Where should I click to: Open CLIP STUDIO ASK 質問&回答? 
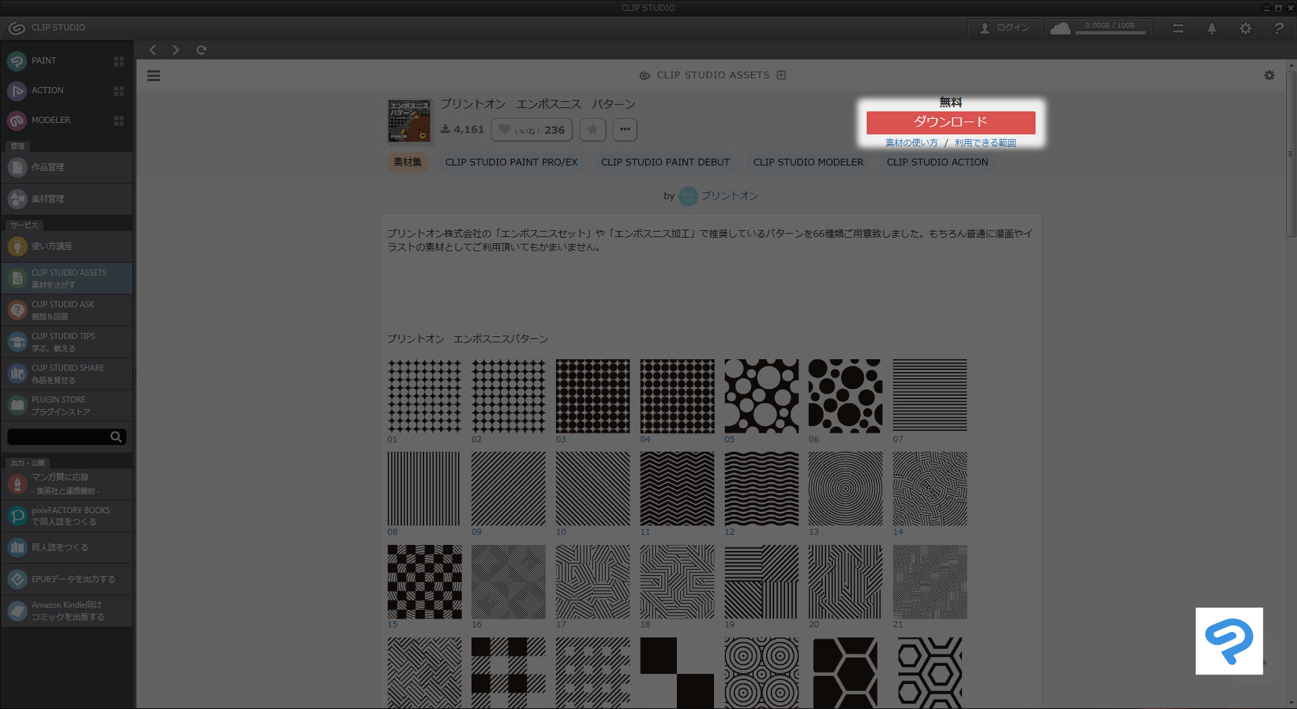click(x=67, y=310)
